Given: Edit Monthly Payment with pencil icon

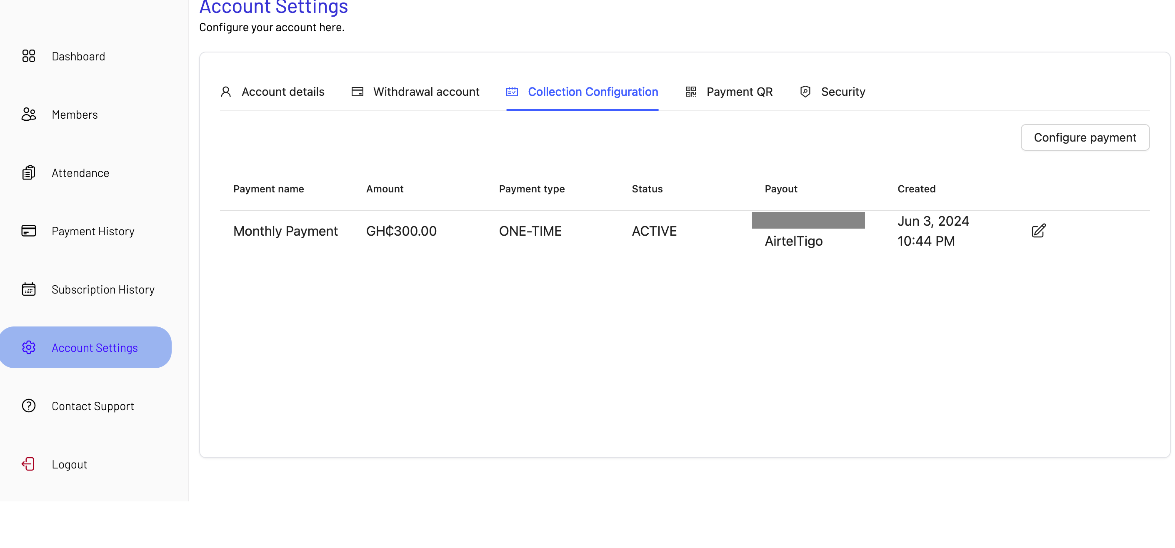Looking at the screenshot, I should (1038, 231).
